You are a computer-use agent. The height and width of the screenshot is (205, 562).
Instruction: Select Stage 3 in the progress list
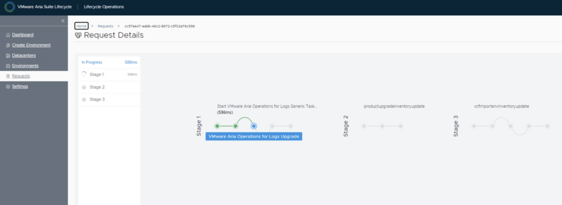[109, 99]
